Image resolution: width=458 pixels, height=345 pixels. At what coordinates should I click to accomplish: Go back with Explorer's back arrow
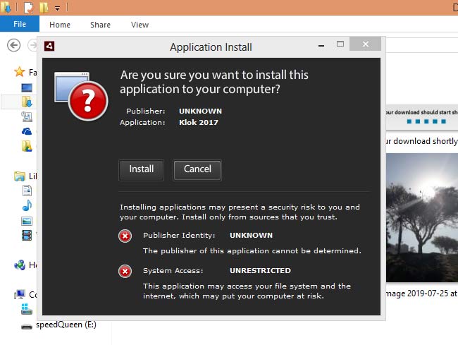pyautogui.click(x=13, y=45)
